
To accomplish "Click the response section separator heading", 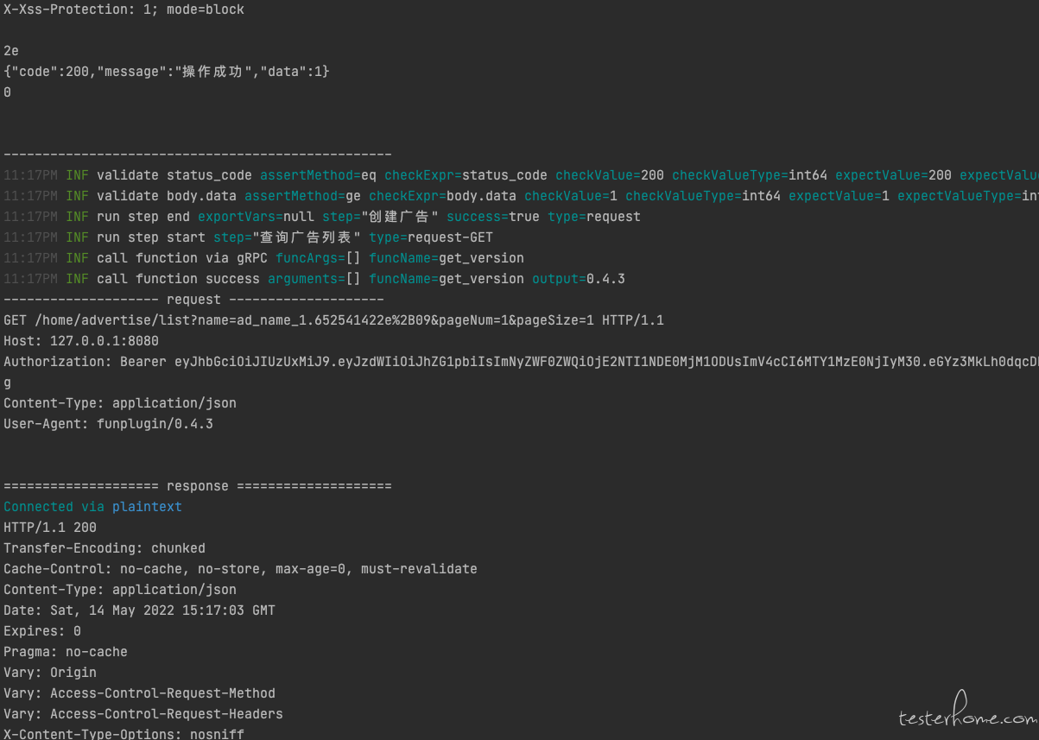I will [x=197, y=486].
